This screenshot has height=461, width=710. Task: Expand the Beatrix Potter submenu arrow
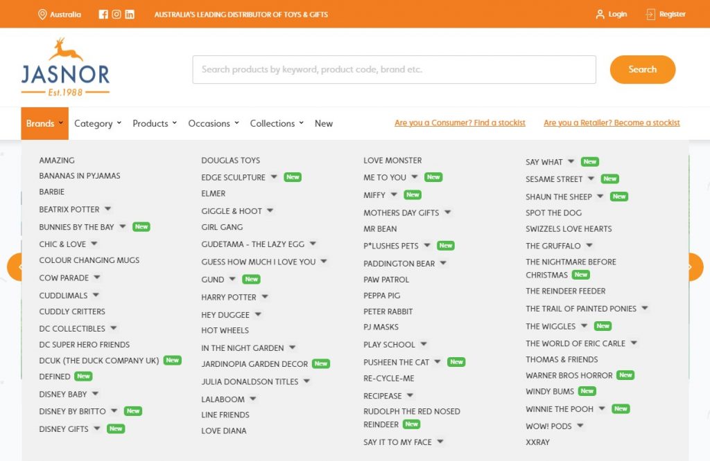(108, 209)
